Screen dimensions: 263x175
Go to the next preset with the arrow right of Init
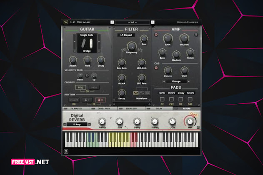click(153, 22)
